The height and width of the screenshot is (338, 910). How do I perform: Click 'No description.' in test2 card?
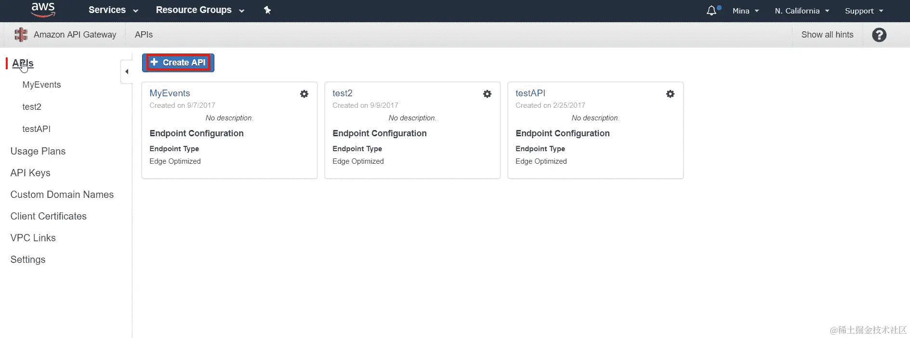412,118
